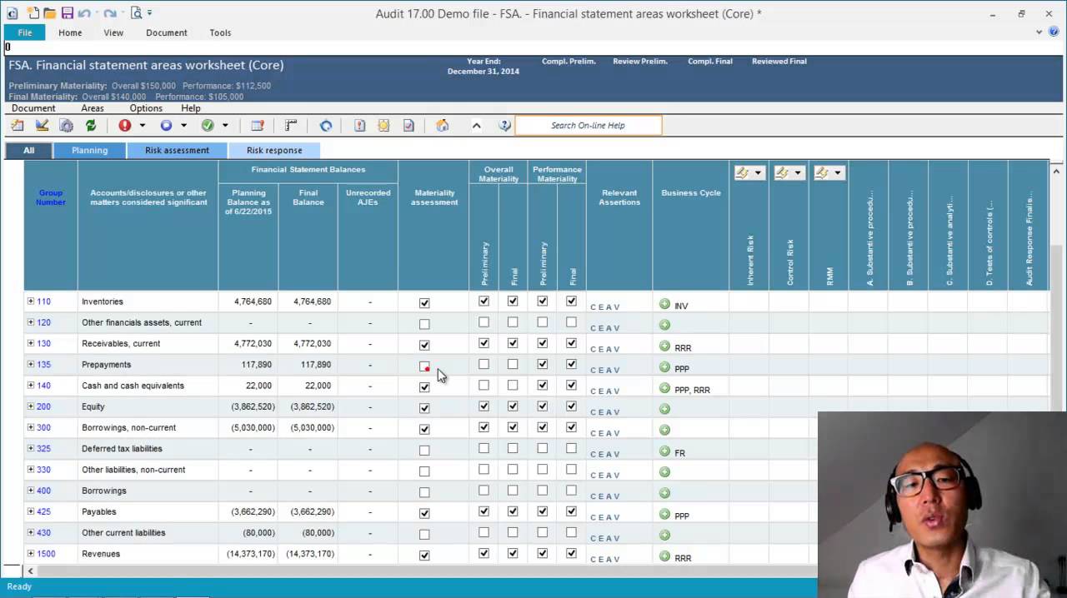
Task: Open the Areas menu
Action: click(x=93, y=108)
